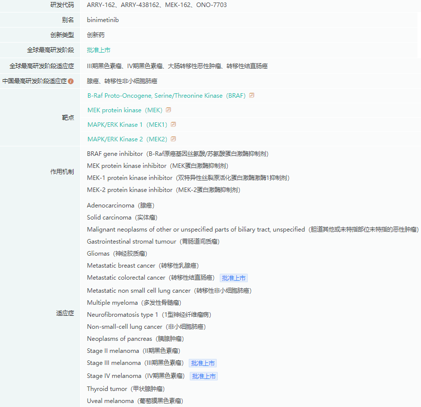Screen dimensions: 421x407
Task: Click Neoplasms of pancreas indication
Action: pyautogui.click(x=135, y=339)
